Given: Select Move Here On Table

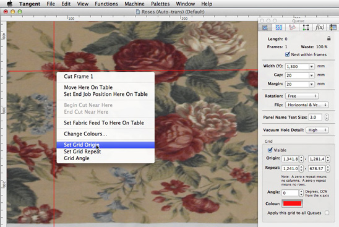Looking at the screenshot, I should pos(106,87).
